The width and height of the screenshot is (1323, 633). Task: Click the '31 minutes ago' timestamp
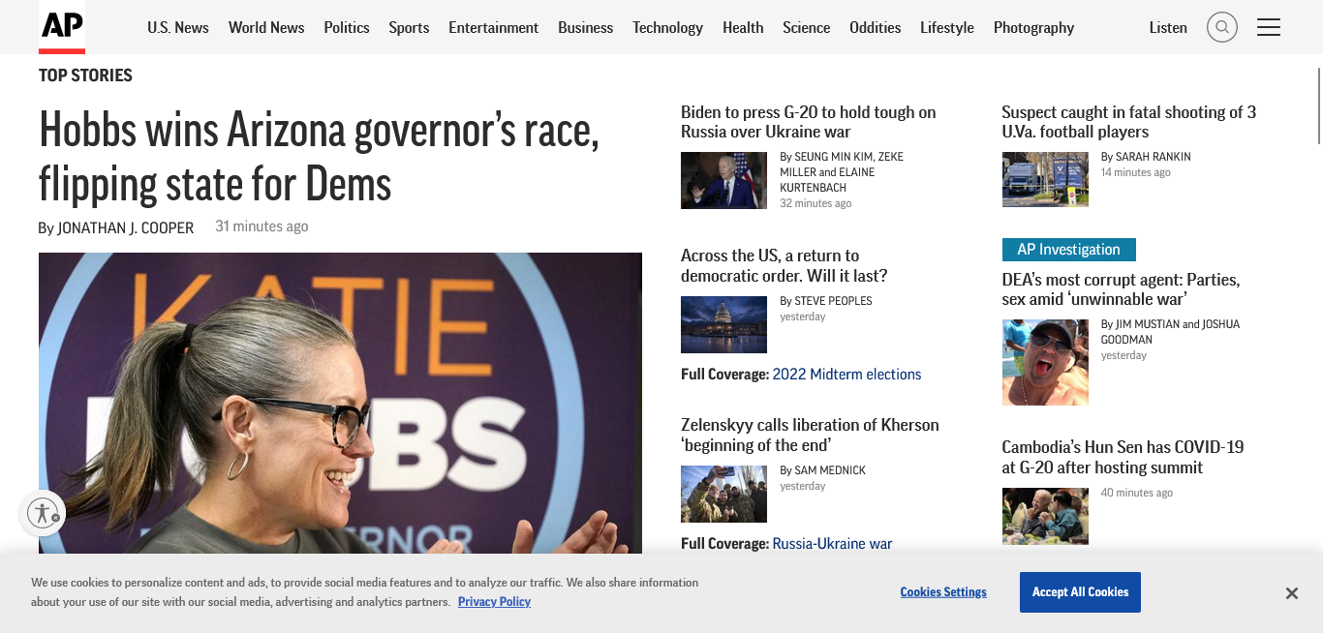click(x=262, y=226)
